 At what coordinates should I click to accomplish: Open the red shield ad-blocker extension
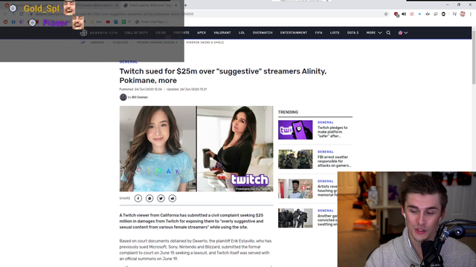(396, 14)
